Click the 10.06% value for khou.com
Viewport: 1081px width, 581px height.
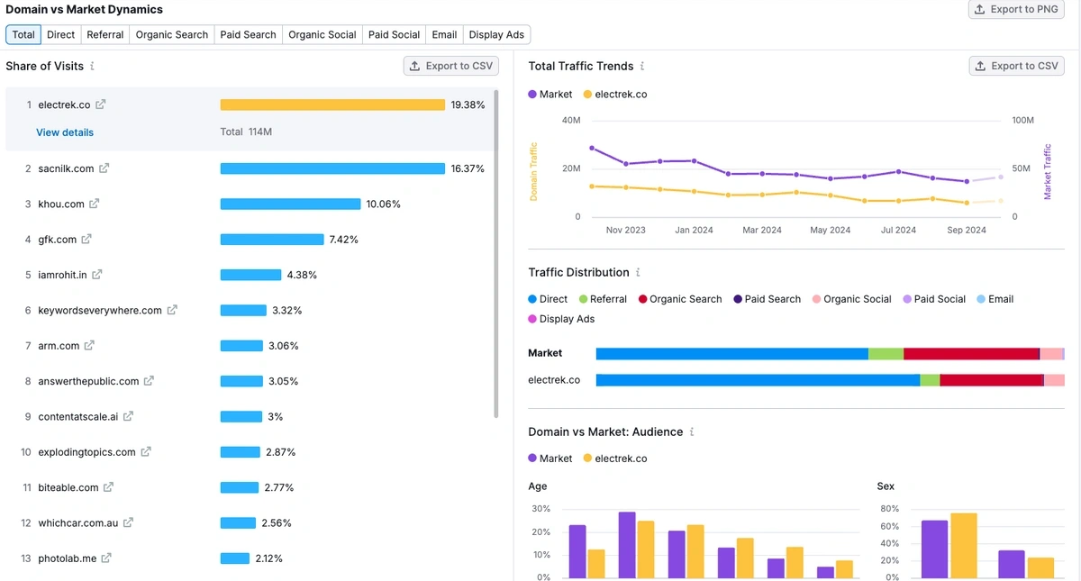click(384, 204)
